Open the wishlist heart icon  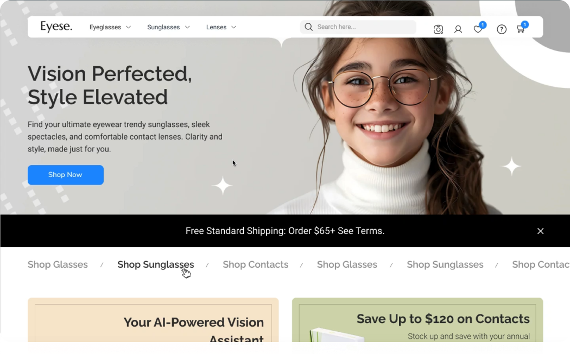click(x=478, y=29)
